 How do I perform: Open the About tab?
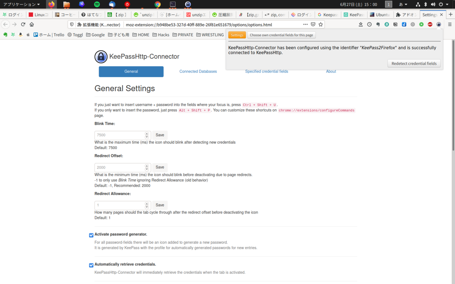[331, 72]
